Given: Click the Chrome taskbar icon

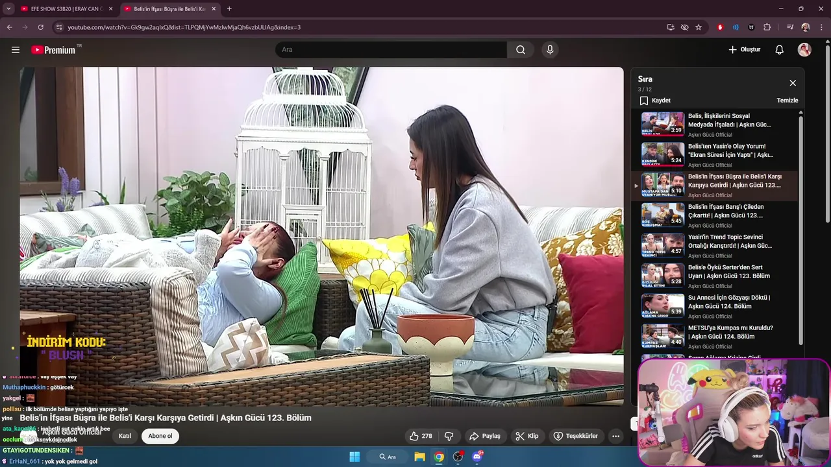Looking at the screenshot, I should (x=439, y=457).
